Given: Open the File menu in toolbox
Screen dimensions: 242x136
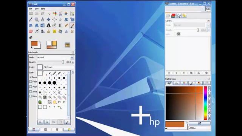Looking at the screenshot, I should pyautogui.click(x=31, y=9).
